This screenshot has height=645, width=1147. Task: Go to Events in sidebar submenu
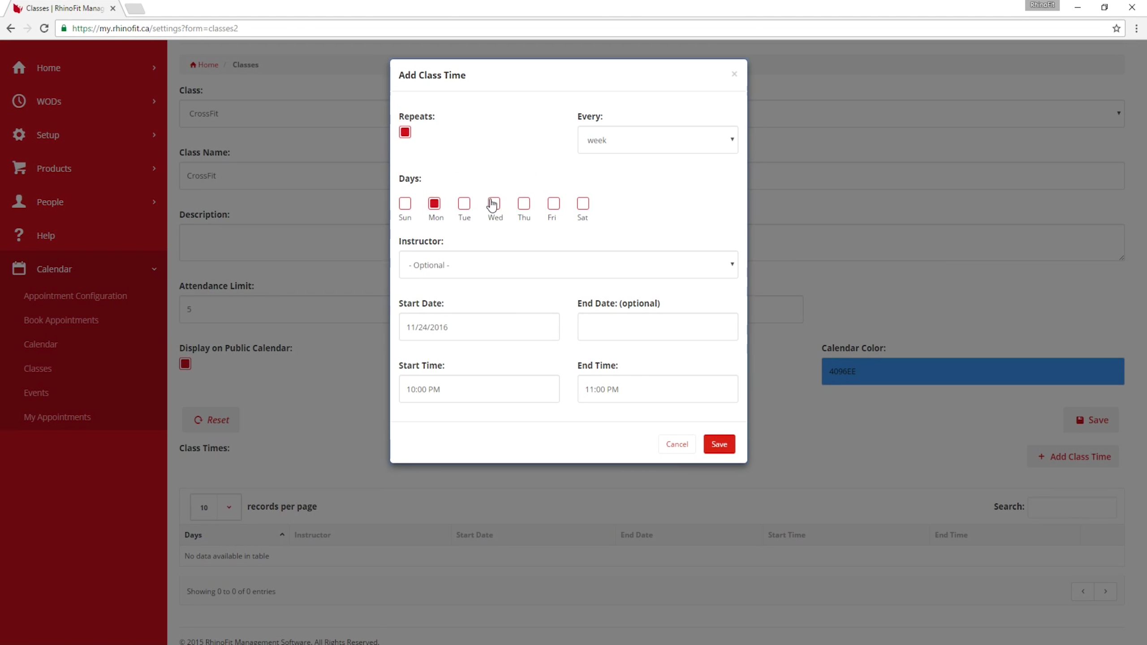pos(36,393)
